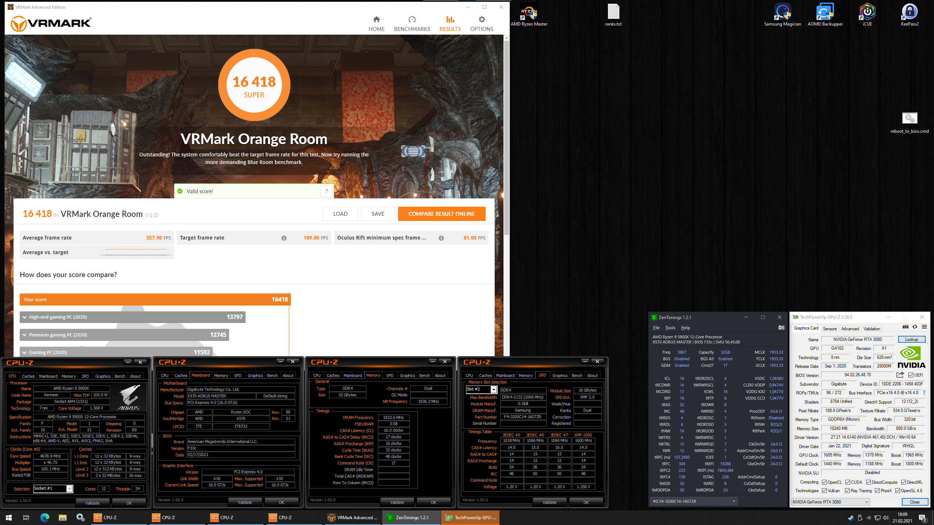
Task: Expand Premium gaming PC (2020) row
Action: click(x=124, y=335)
